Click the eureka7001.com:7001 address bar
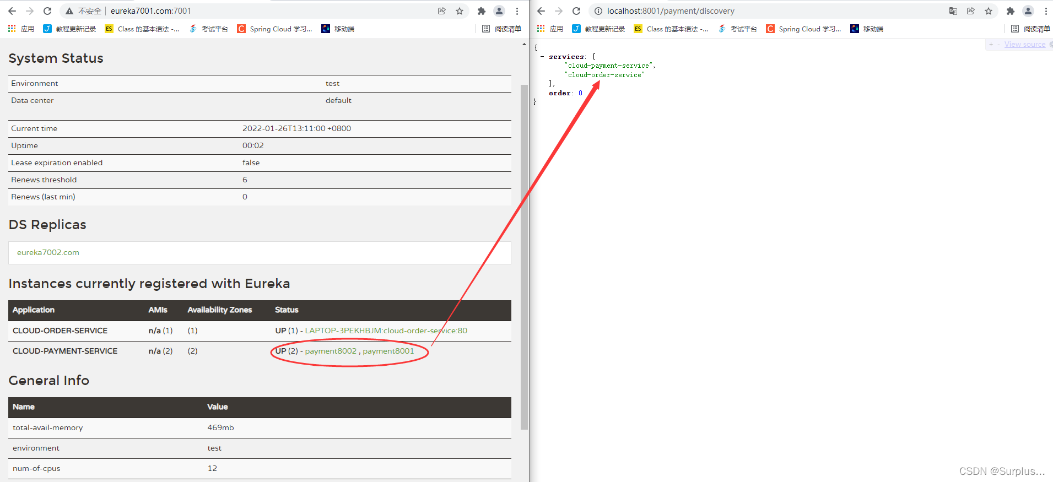1053x482 pixels. 264,11
